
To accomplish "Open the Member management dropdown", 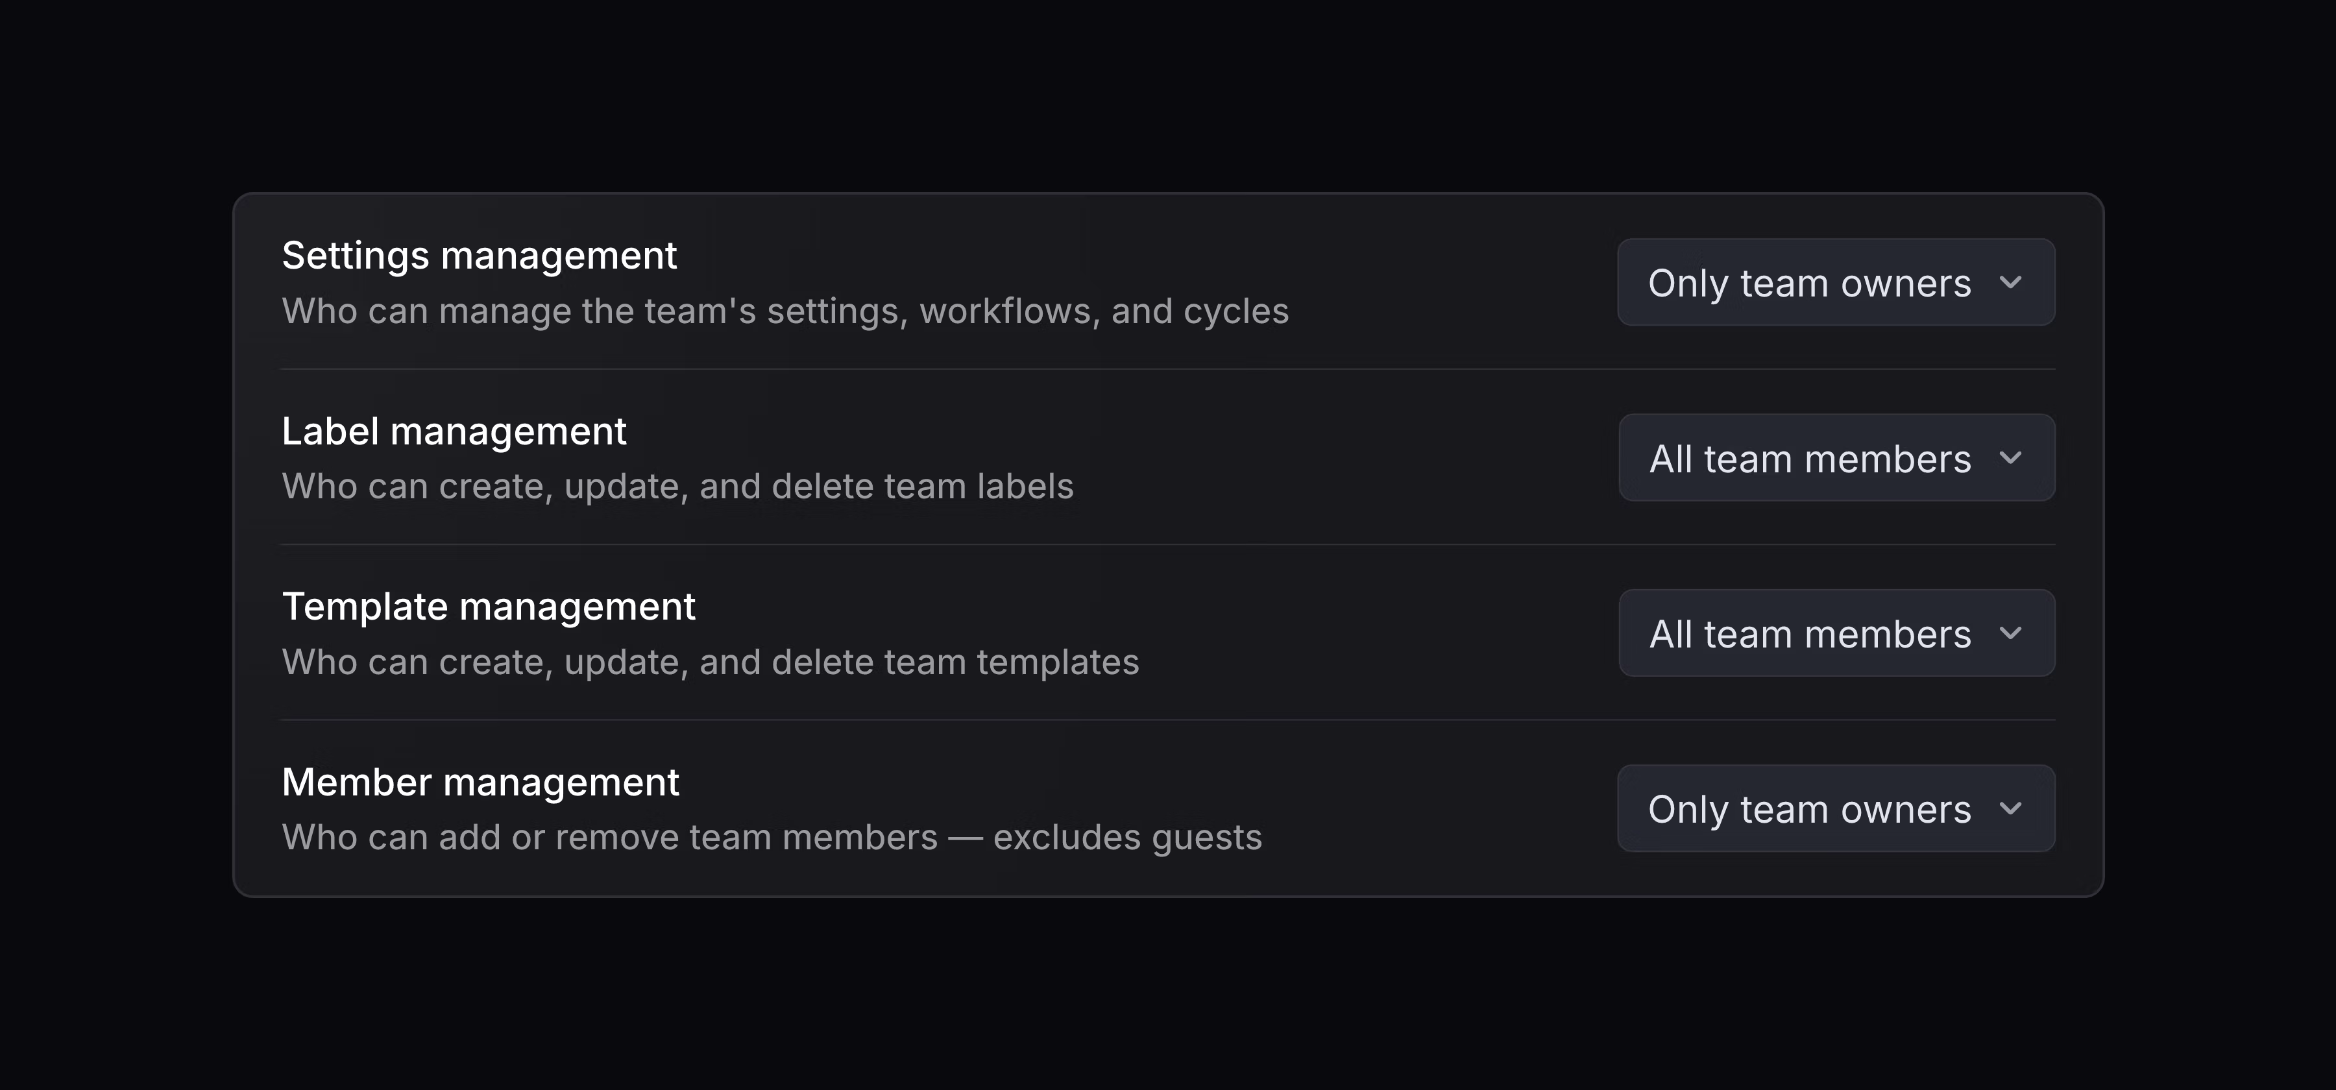I will tap(1836, 808).
